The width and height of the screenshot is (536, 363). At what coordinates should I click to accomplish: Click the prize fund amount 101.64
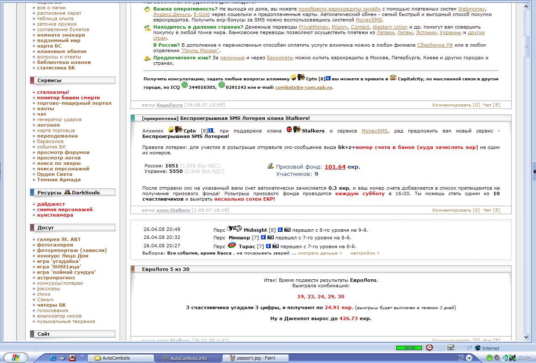(x=335, y=167)
